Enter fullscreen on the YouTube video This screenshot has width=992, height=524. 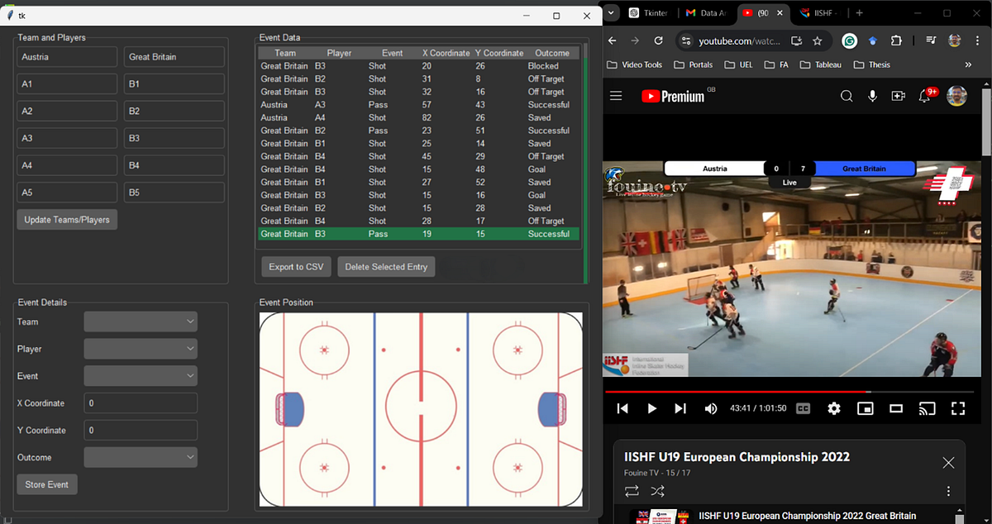click(x=957, y=407)
